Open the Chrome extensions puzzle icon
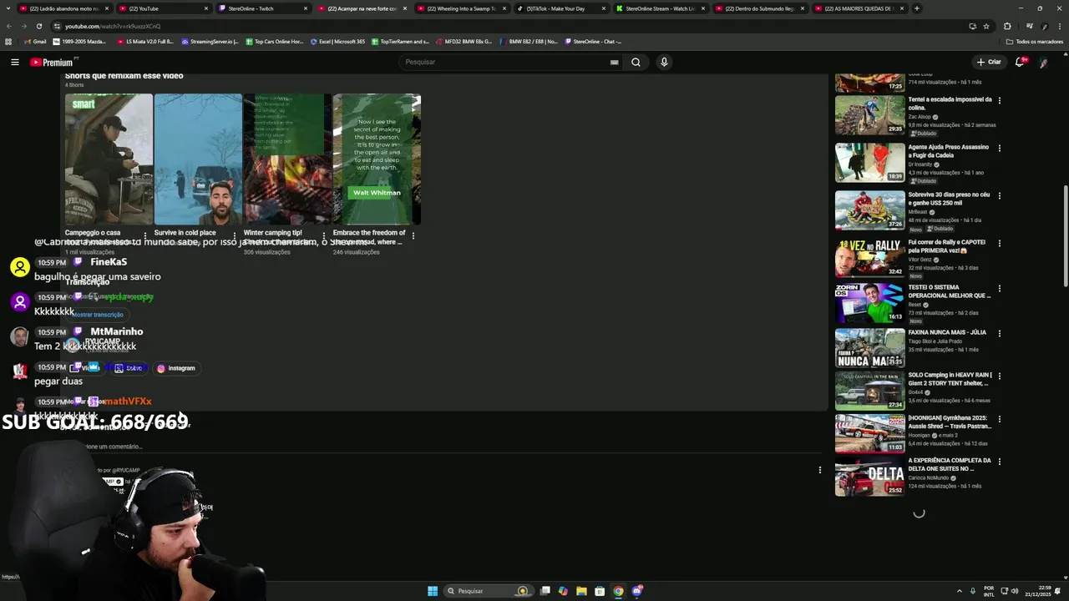This screenshot has height=601, width=1069. (1007, 26)
